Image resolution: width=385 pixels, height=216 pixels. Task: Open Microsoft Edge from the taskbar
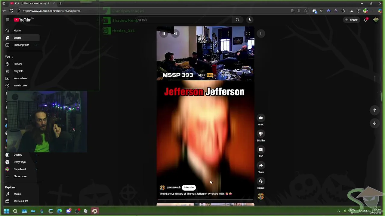(60, 211)
